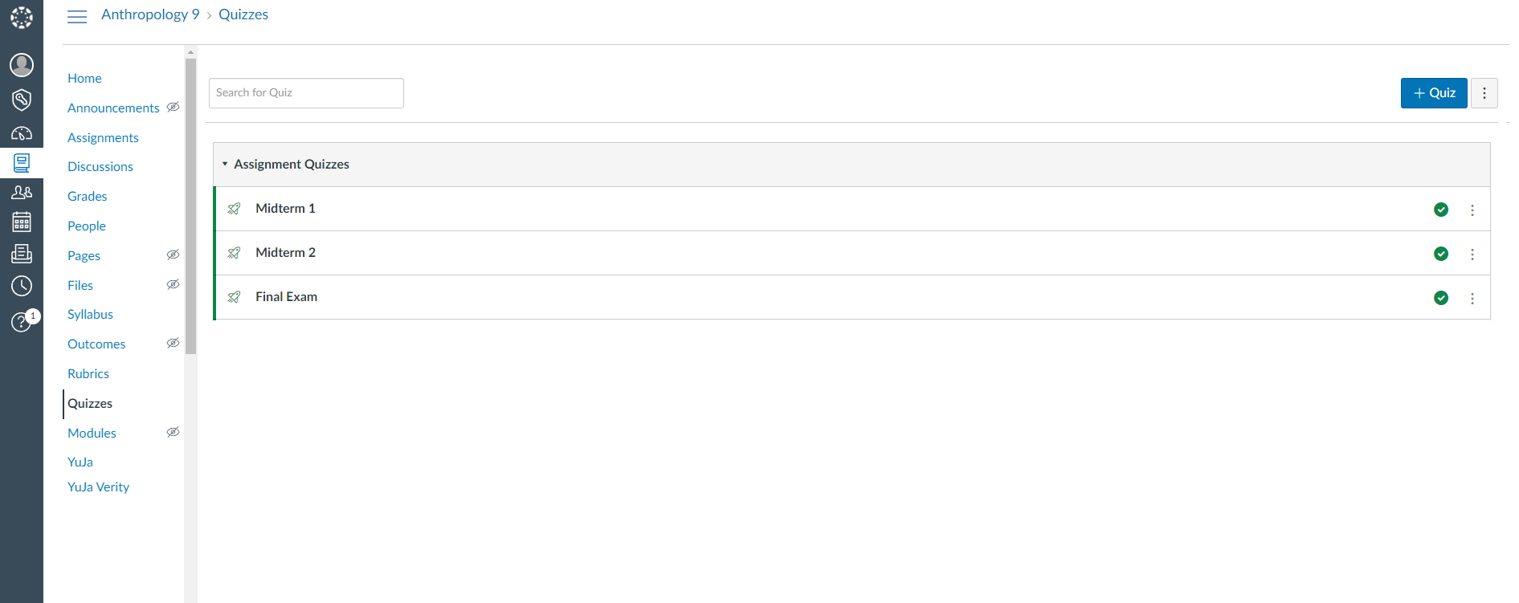
Task: Go to Grades in course navigation
Action: [87, 196]
